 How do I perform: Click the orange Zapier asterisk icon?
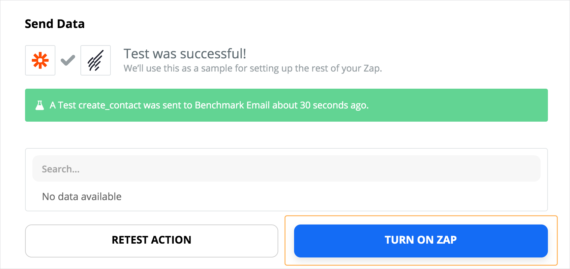pyautogui.click(x=40, y=60)
